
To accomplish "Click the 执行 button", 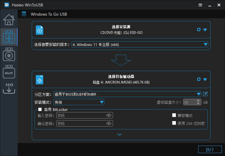I will (x=210, y=149).
